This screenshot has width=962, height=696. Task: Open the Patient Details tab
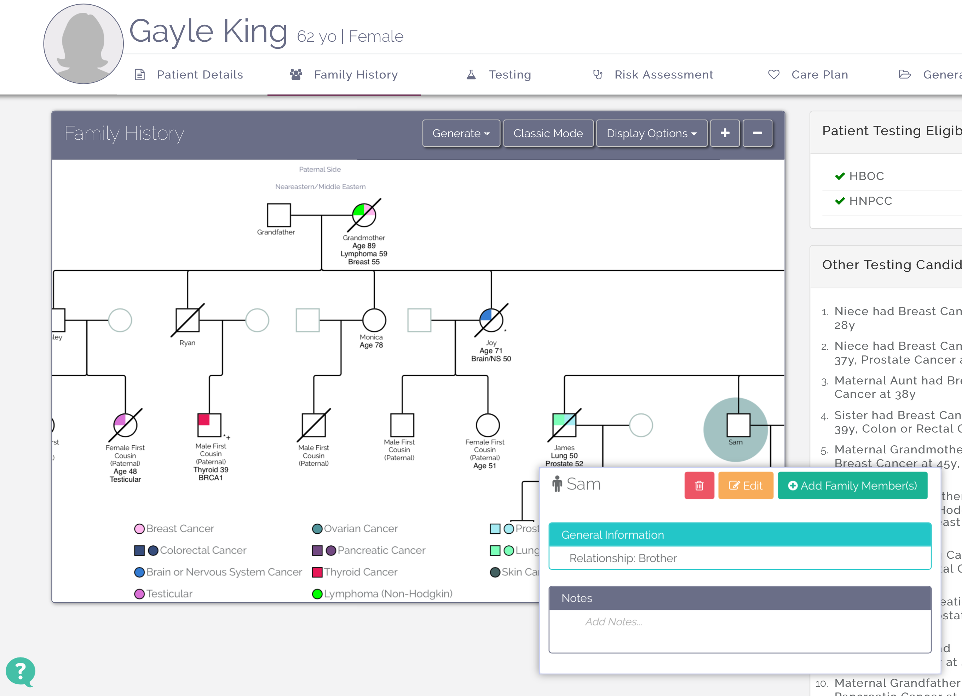(x=189, y=75)
